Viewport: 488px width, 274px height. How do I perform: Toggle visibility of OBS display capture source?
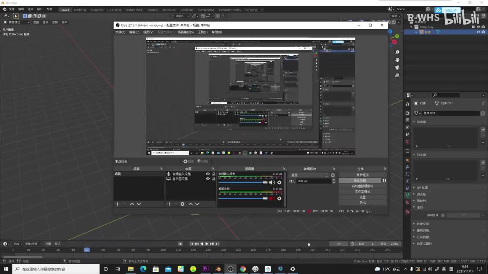208,179
